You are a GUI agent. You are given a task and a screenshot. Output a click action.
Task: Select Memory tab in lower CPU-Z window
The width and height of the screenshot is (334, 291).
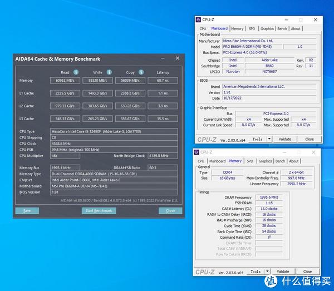click(x=235, y=161)
